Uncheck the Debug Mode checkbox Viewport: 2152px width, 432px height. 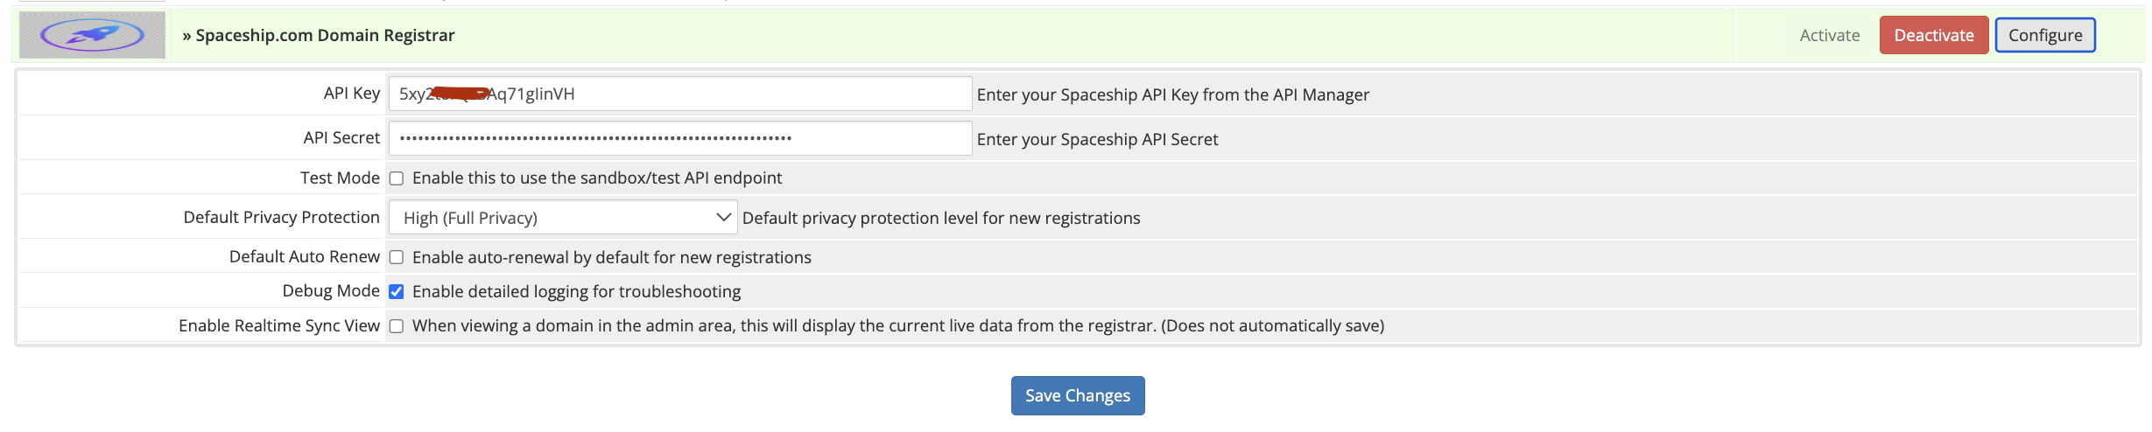click(x=397, y=291)
